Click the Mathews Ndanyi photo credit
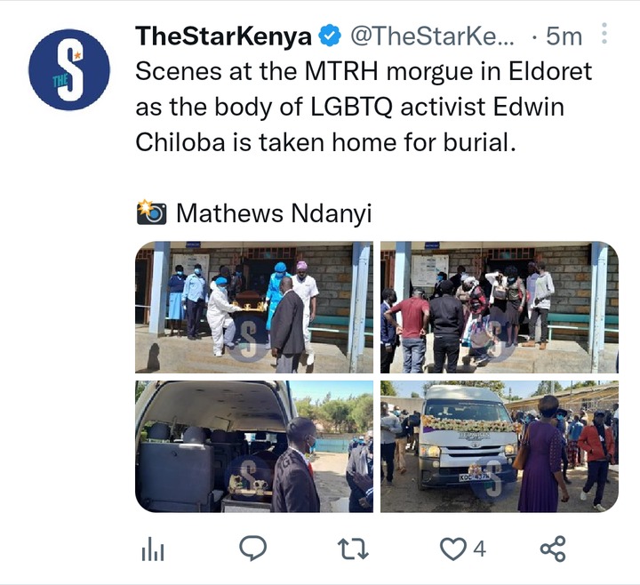This screenshot has height=585, width=640. click(274, 213)
